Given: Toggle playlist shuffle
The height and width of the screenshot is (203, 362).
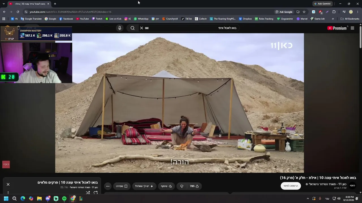Looking at the screenshot, I should [88, 193].
